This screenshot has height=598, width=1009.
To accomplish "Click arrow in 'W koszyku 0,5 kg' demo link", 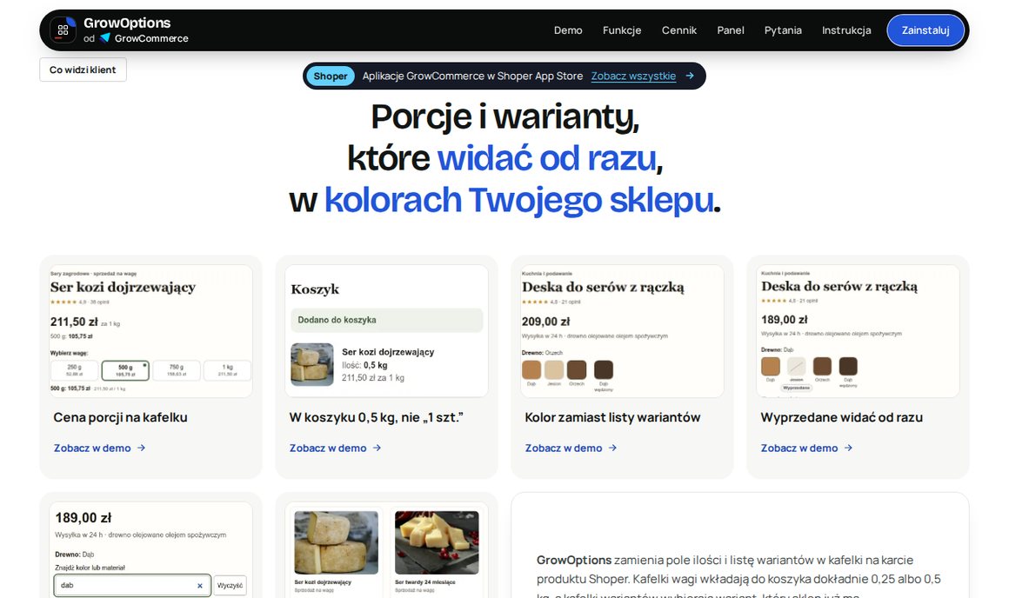I will point(378,448).
